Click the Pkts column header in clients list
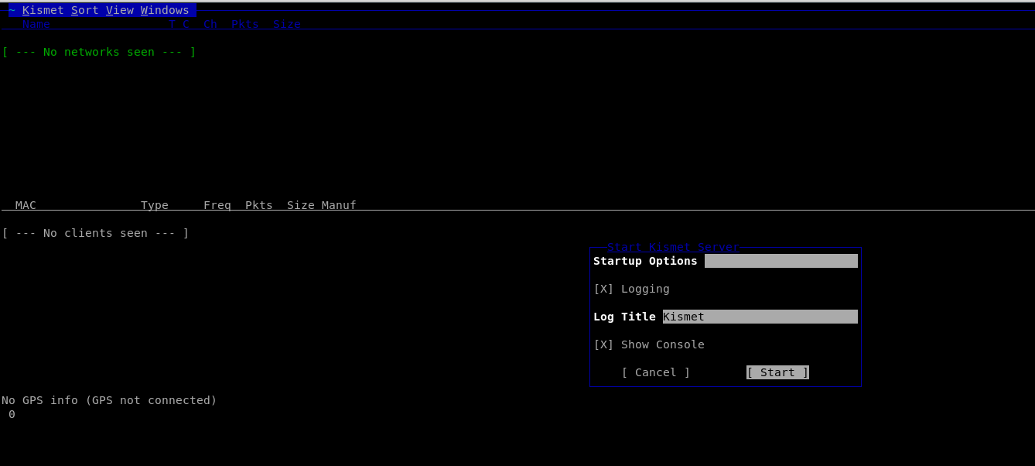 [259, 205]
